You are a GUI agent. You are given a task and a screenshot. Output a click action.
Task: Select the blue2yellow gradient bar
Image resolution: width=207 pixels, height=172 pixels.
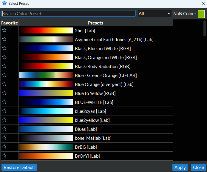coord(46,120)
